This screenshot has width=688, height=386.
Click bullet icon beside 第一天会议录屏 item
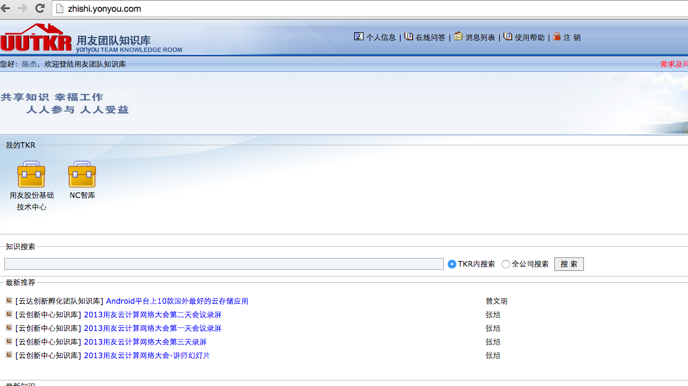(9, 328)
